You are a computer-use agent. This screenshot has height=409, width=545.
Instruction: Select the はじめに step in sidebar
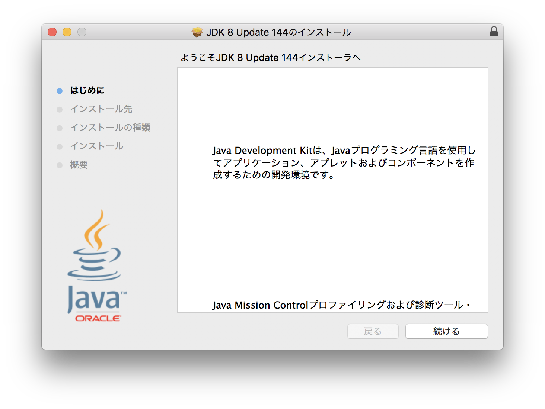click(87, 90)
